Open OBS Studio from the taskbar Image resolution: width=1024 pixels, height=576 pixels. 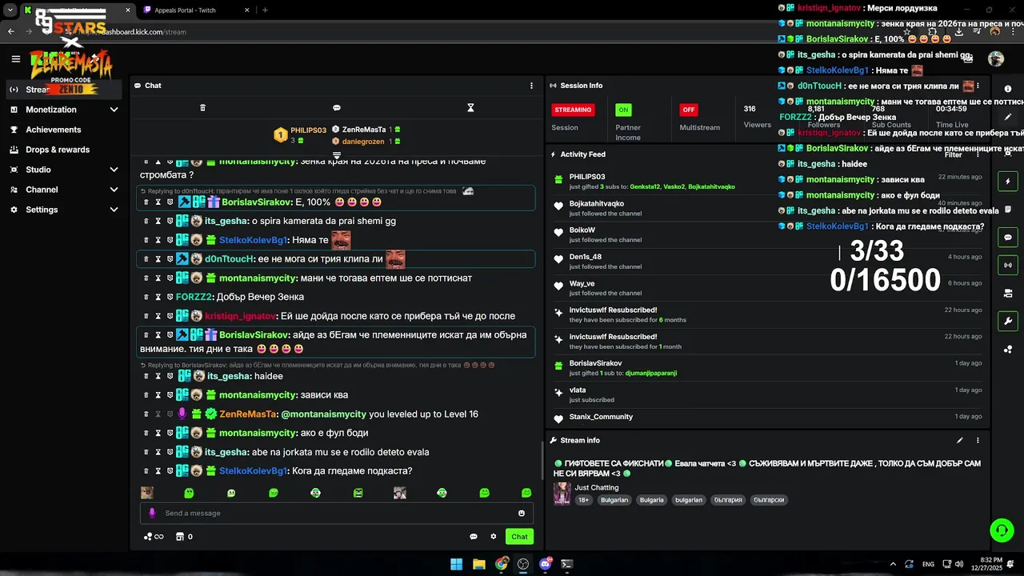coord(523,564)
